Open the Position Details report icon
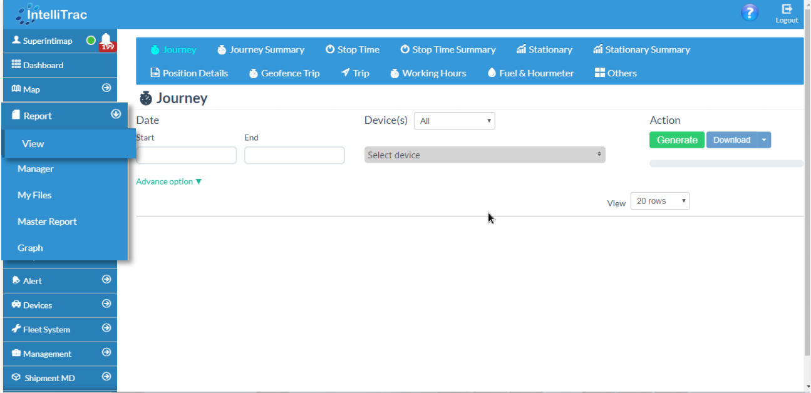 coord(155,73)
